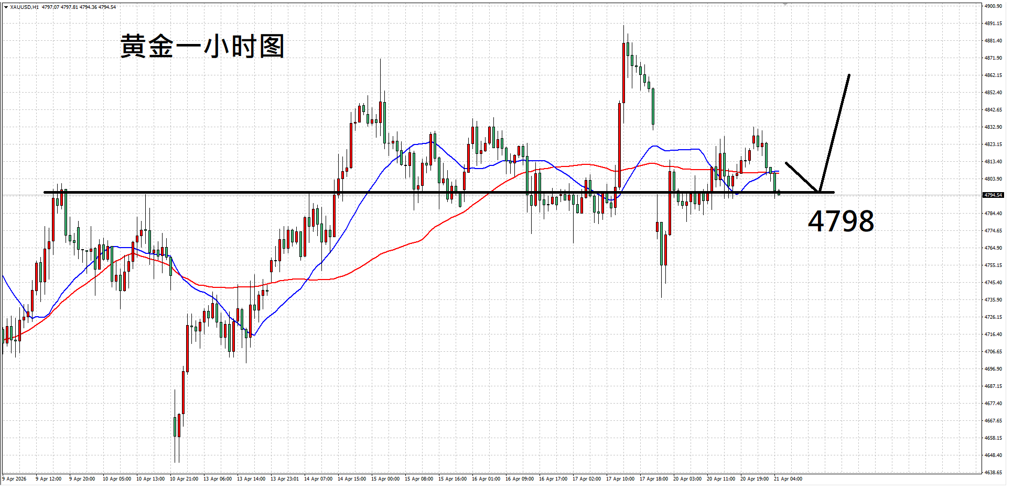Click the gray chart shift triangle marker

tap(785, 4)
